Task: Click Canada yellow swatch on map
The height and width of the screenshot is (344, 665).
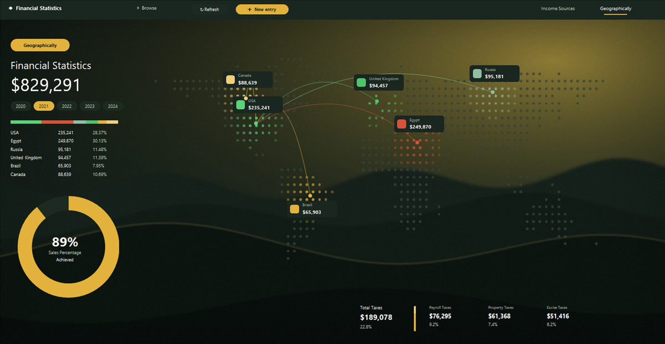Action: [231, 79]
